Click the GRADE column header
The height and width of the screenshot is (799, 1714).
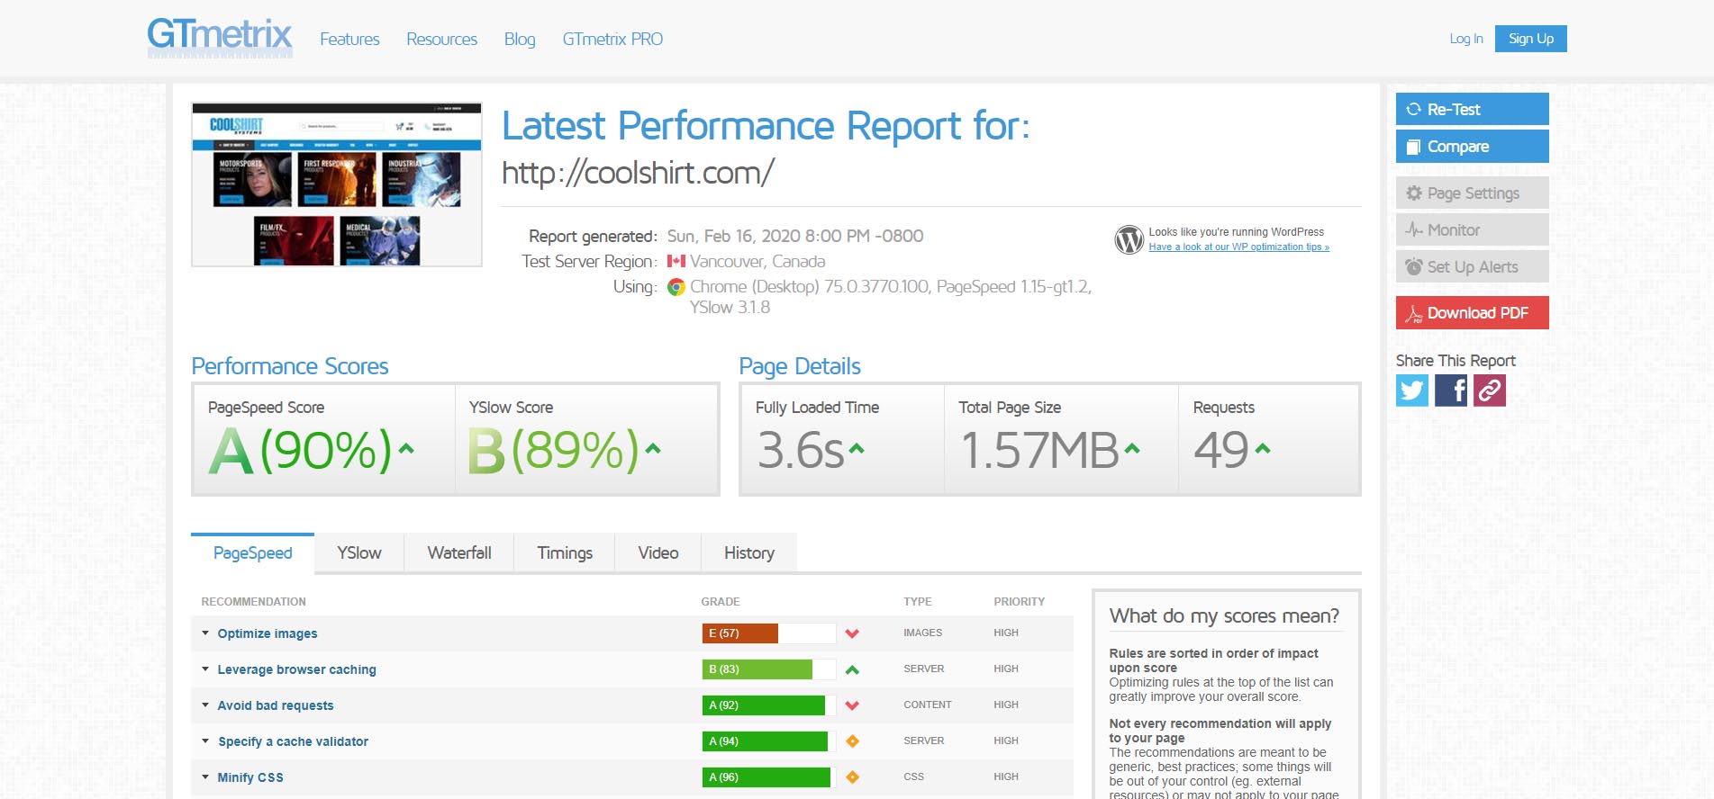721,602
